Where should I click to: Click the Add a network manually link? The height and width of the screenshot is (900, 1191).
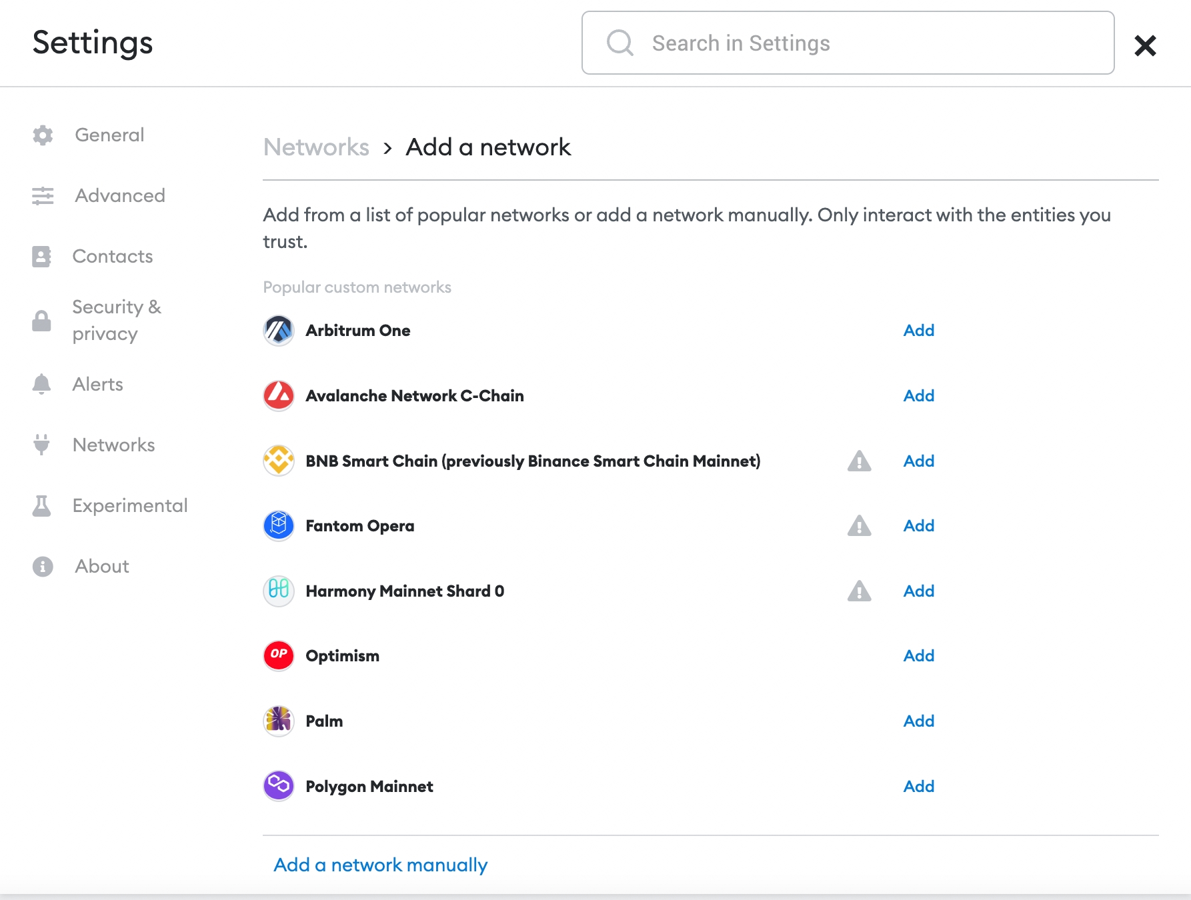pos(381,865)
